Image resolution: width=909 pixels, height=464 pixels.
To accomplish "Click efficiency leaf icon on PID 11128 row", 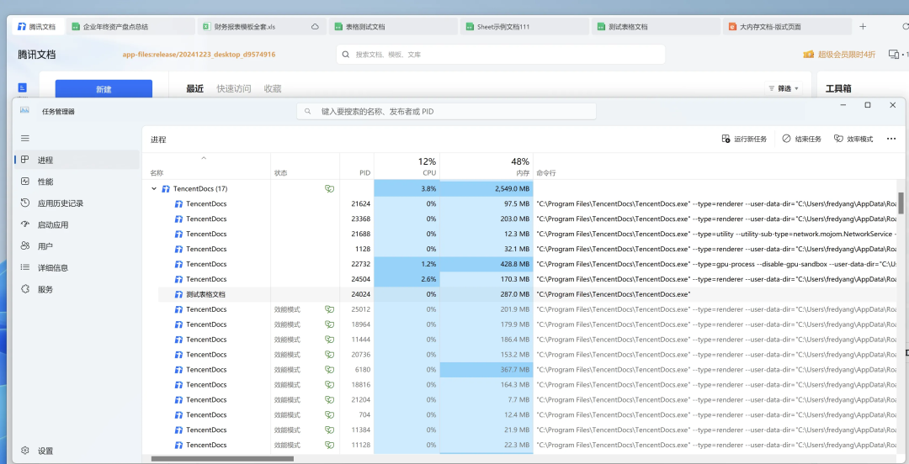I will (329, 445).
